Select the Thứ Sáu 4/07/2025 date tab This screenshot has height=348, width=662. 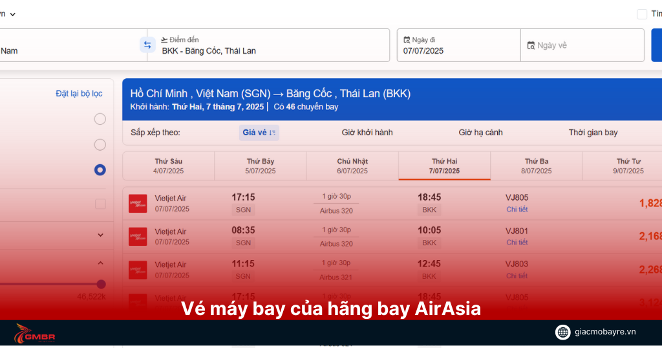169,166
